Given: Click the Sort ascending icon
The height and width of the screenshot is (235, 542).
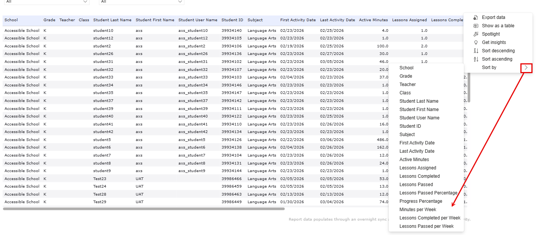Looking at the screenshot, I should click(x=475, y=59).
